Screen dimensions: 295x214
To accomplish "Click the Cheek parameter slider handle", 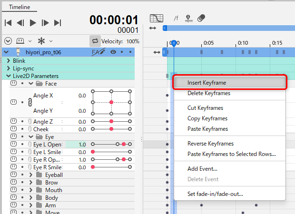I will (x=111, y=129).
